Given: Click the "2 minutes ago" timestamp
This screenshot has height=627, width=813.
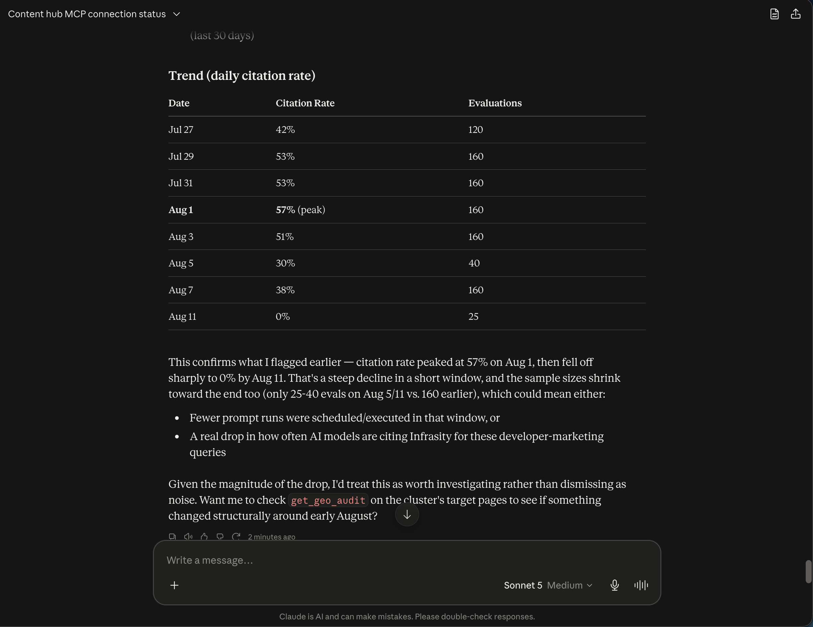Looking at the screenshot, I should [x=272, y=537].
